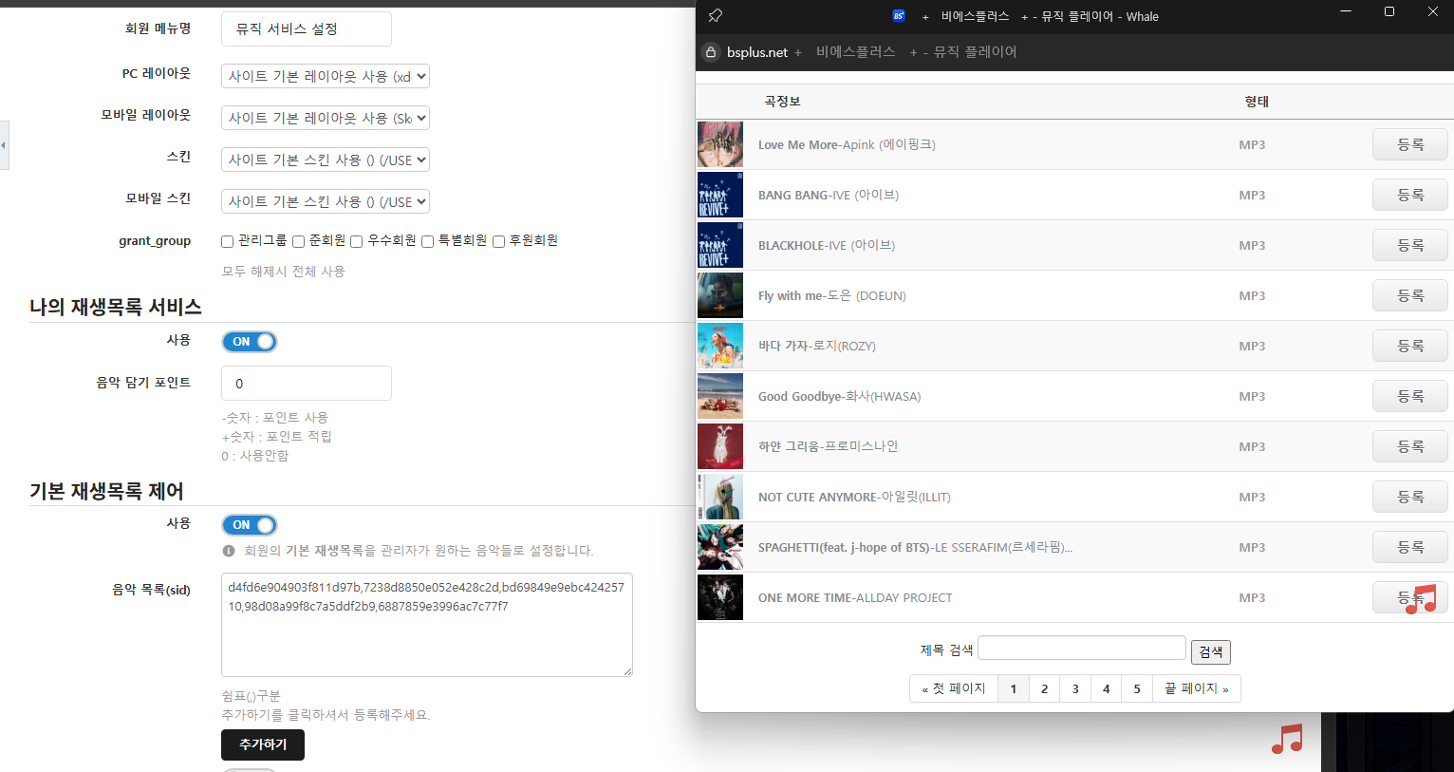Open the PC 레이아웃 dropdown
Screen dimensions: 1454x772
click(x=326, y=76)
